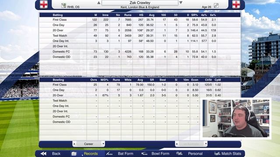280x157 pixels.
Task: Click the bowling Wkts column header
Action: tap(128, 80)
